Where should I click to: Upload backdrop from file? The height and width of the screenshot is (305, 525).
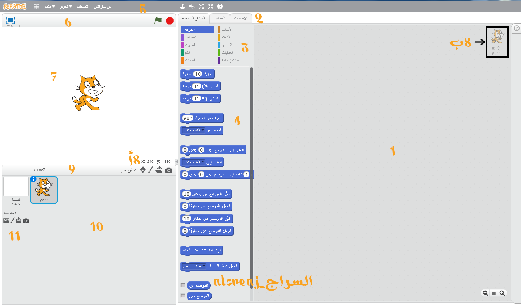point(18,220)
